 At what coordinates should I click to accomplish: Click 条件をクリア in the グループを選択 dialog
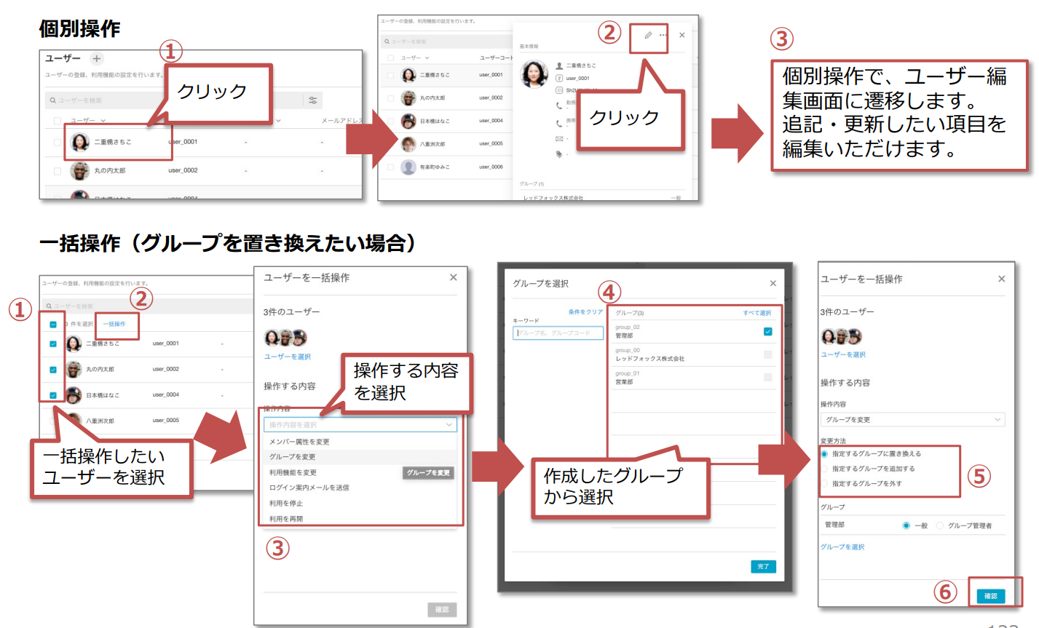(585, 312)
